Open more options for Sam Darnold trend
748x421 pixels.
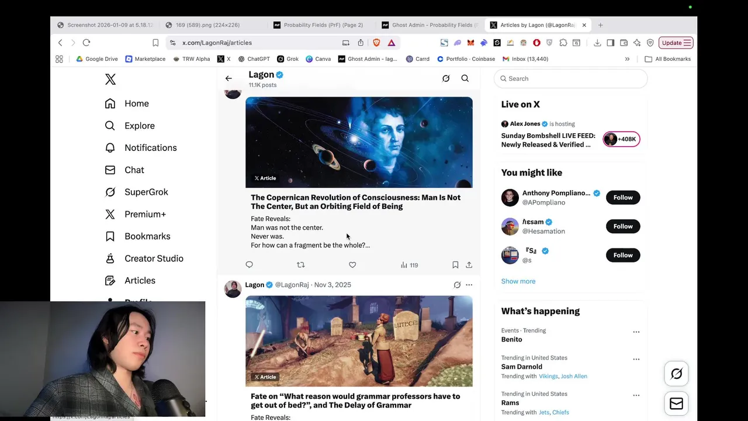pos(636,359)
